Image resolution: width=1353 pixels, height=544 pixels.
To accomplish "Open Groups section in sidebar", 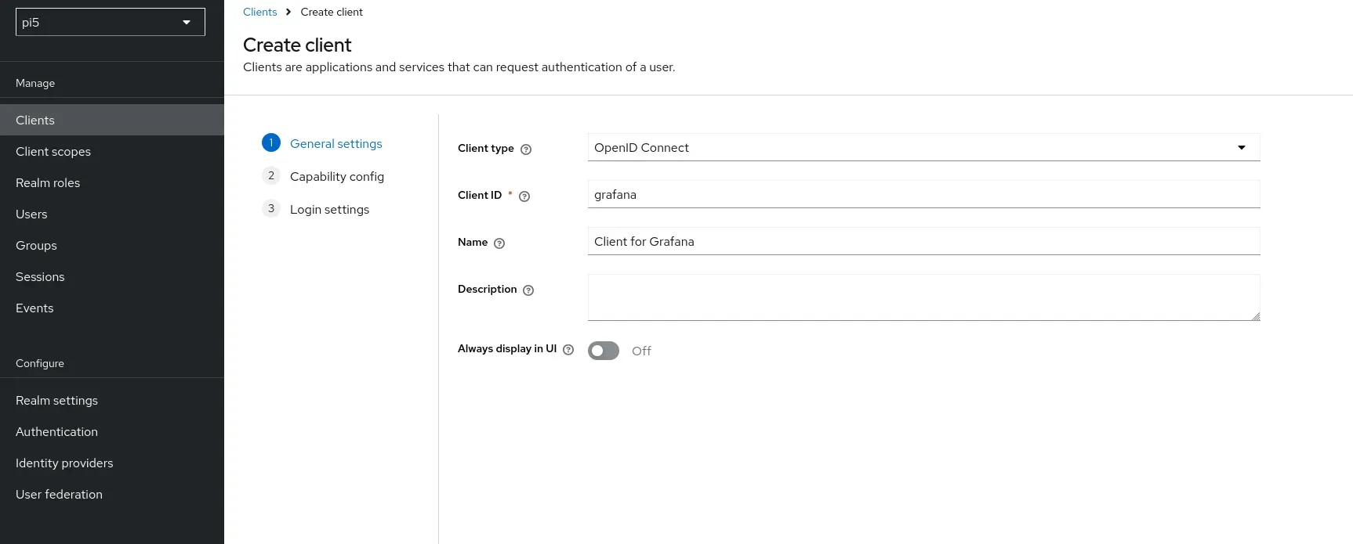I will point(112,245).
